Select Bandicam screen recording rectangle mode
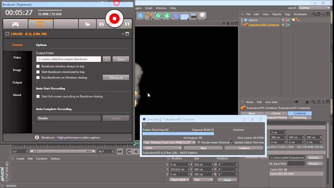The height and width of the screenshot is (188, 334). click(40, 24)
